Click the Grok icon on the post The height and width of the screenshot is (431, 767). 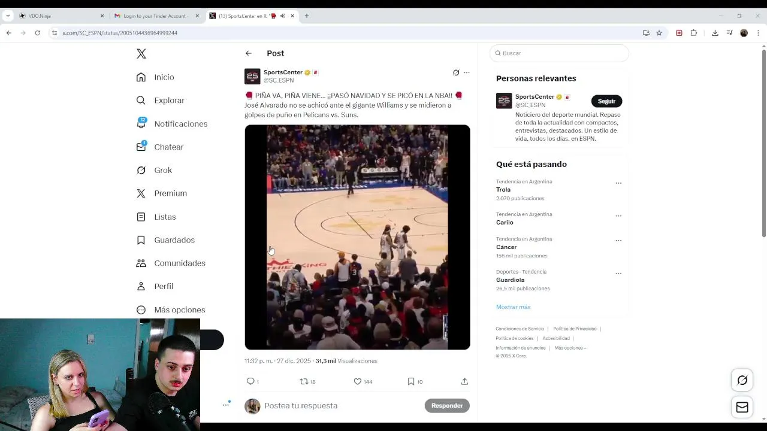(456, 72)
